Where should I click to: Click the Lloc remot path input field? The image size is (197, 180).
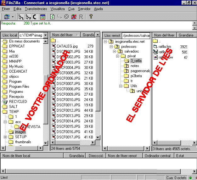(x=136, y=36)
